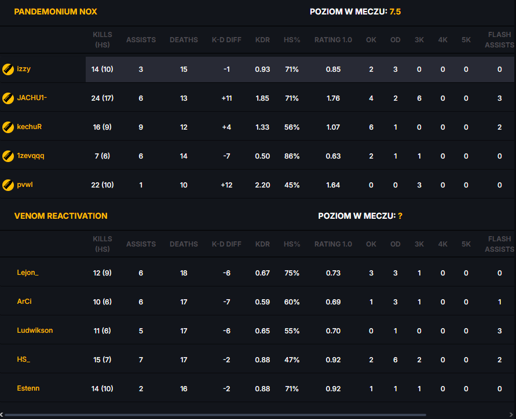Sort Pandemonium Nox table by KILLS (HS)
The image size is (516, 419).
pyautogui.click(x=103, y=40)
